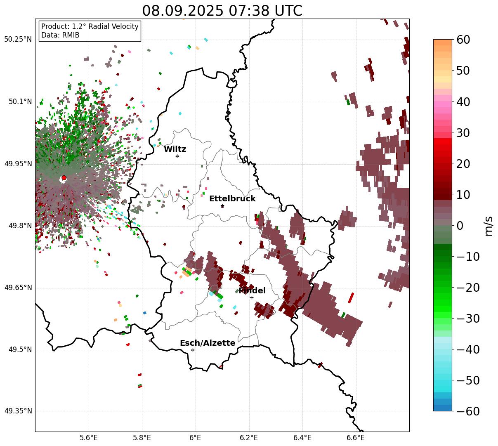Pick the blue colorbar band at −60

443,407
